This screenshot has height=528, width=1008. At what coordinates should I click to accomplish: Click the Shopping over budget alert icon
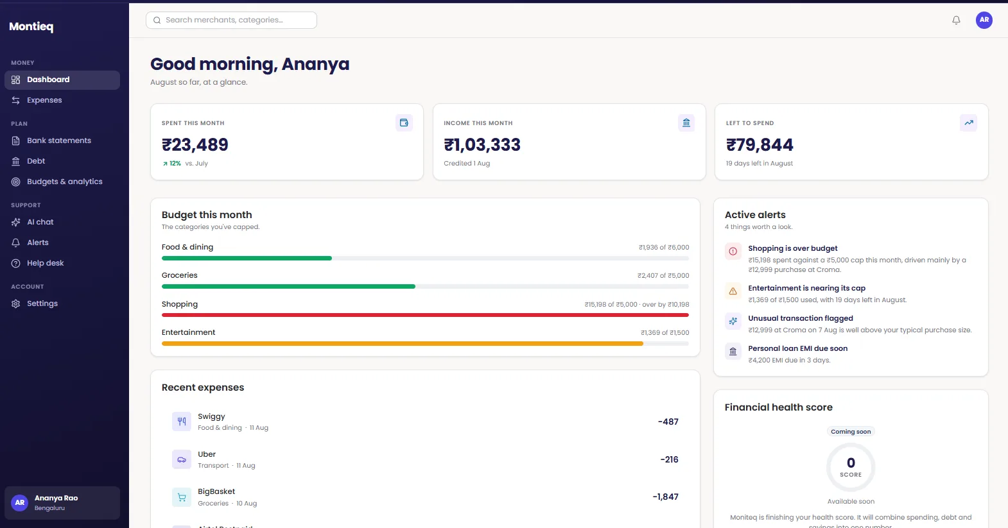733,251
